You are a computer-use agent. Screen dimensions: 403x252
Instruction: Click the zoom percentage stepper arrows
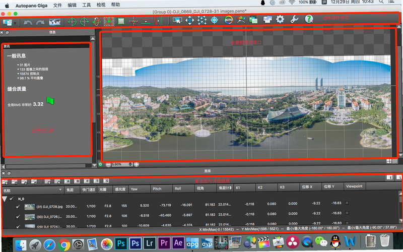(130, 164)
